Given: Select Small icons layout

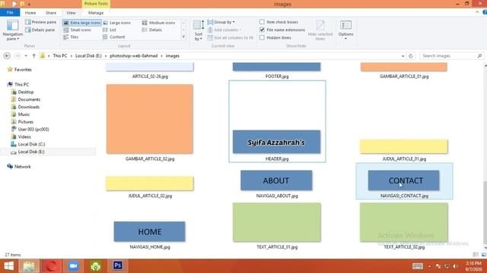Looking at the screenshot, I should pos(77,30).
